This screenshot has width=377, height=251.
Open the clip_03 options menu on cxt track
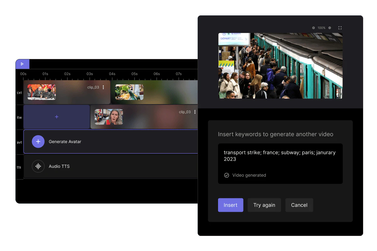tap(104, 87)
